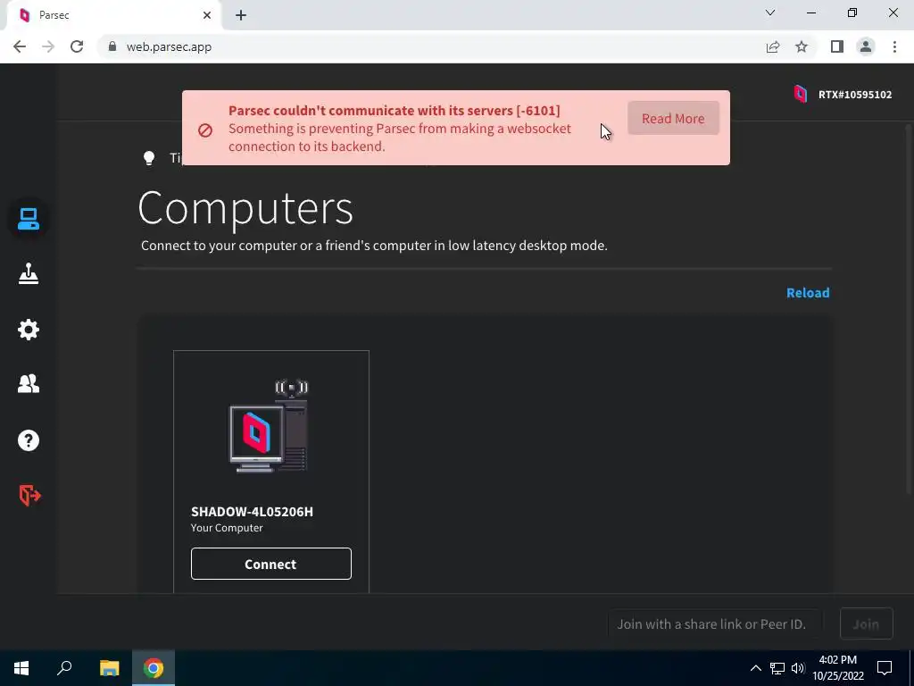The height and width of the screenshot is (686, 914).
Task: Click the Your Computer label
Action: 227,528
